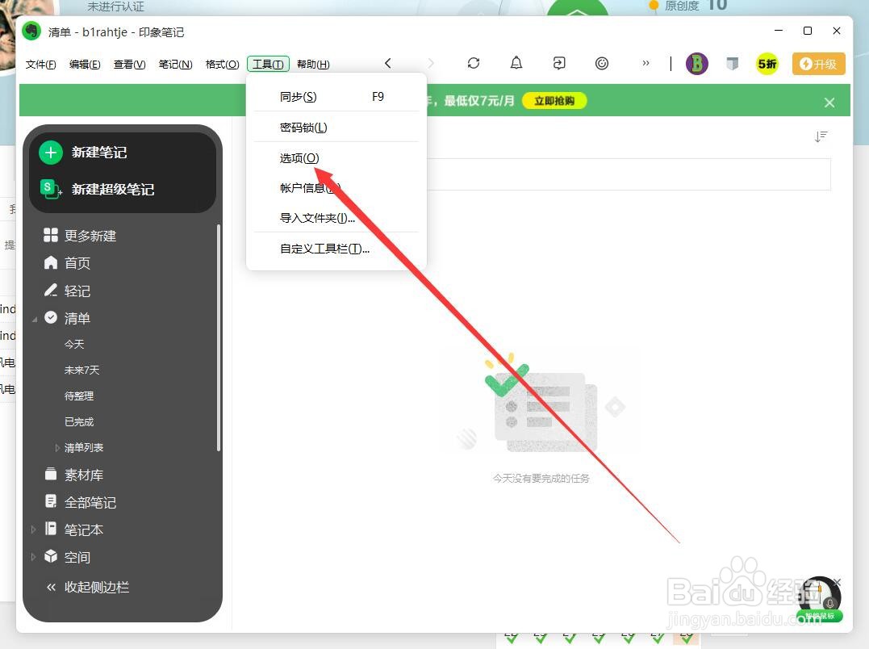Click the 更多新建 grid icon
This screenshot has height=649, width=869.
tap(51, 235)
